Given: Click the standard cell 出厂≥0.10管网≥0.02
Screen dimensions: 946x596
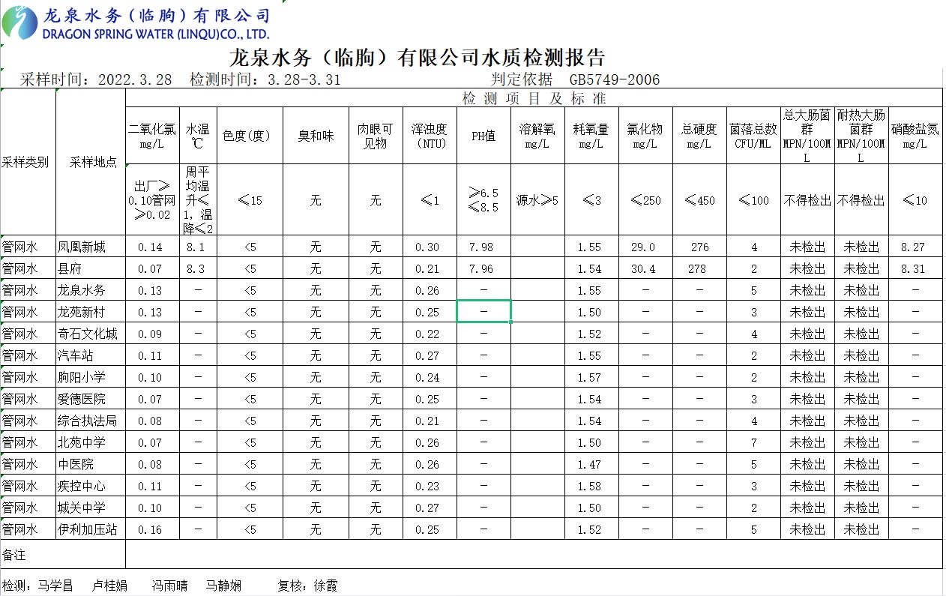Looking at the screenshot, I should tap(152, 199).
